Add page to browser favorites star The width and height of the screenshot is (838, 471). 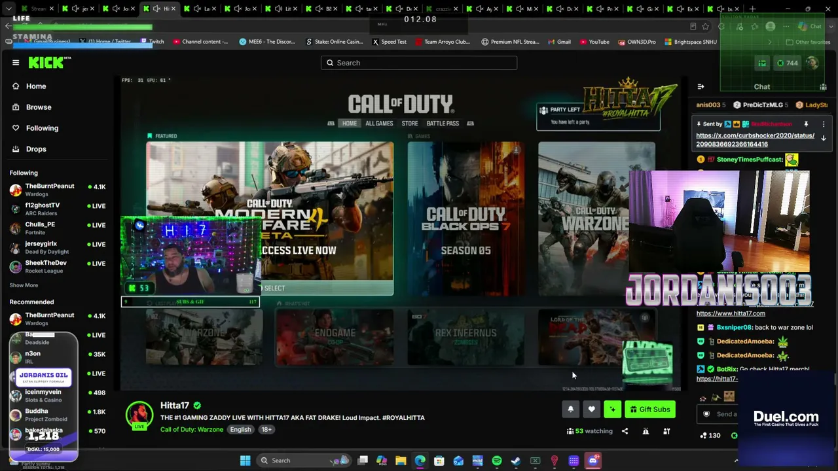pos(705,27)
